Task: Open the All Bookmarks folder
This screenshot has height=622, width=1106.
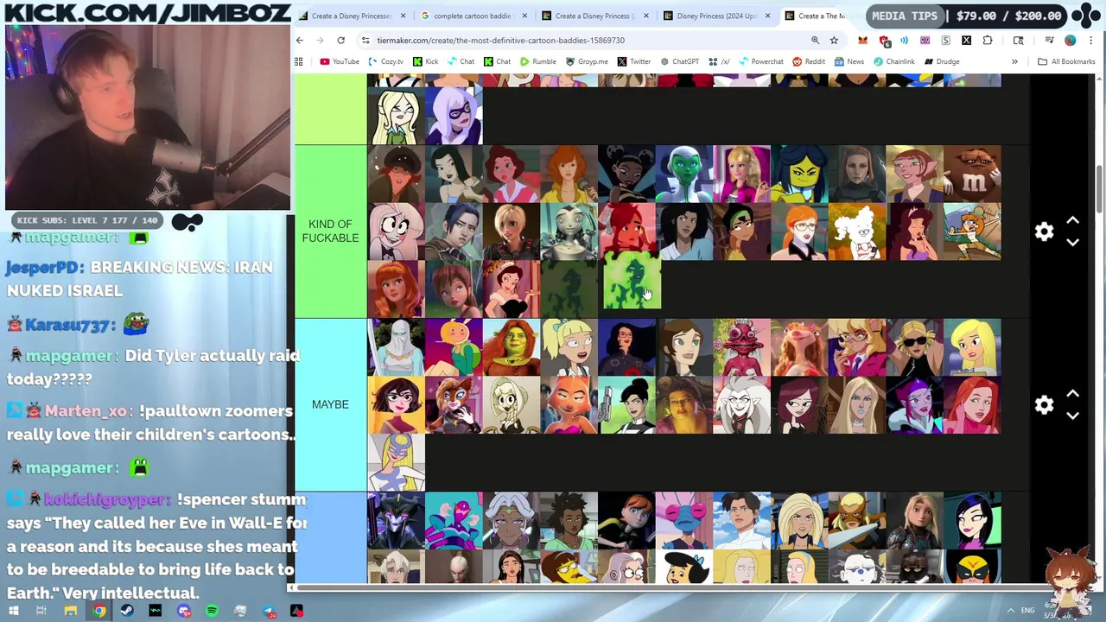Action: pyautogui.click(x=1066, y=61)
